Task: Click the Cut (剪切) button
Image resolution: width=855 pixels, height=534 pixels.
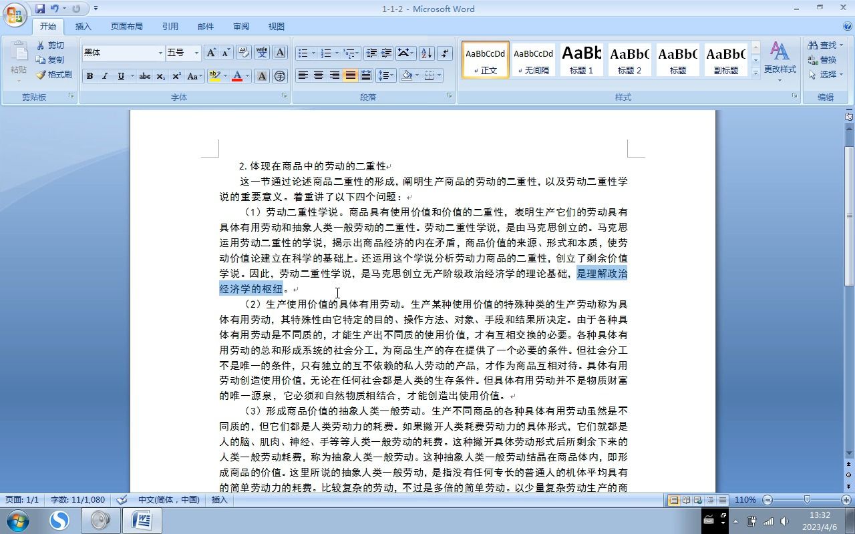Action: pos(51,45)
